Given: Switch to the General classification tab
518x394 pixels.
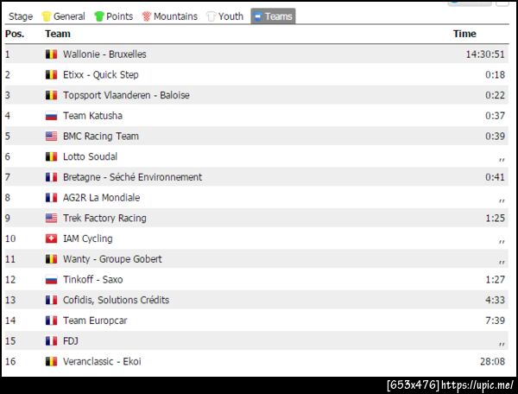Looking at the screenshot, I should [x=63, y=16].
